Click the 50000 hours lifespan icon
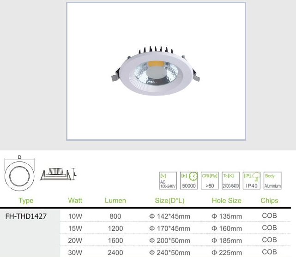Viewport: 296px width, 257px height. pos(189,180)
